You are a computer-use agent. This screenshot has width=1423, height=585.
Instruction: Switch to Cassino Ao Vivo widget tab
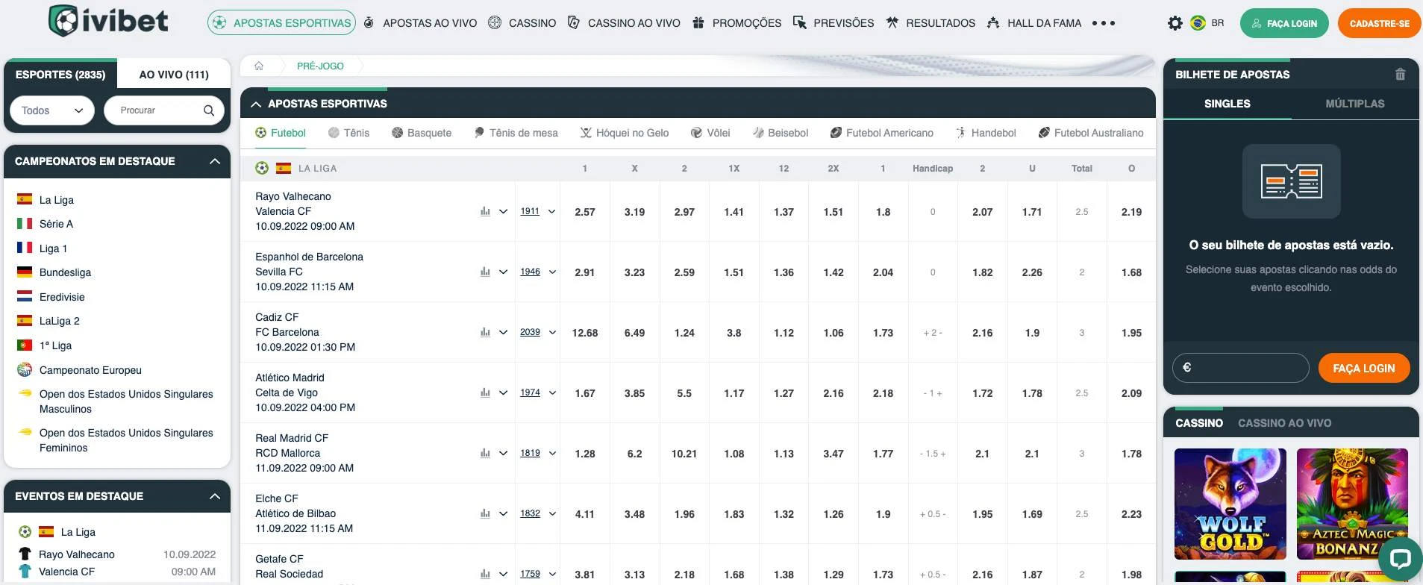pos(1284,423)
